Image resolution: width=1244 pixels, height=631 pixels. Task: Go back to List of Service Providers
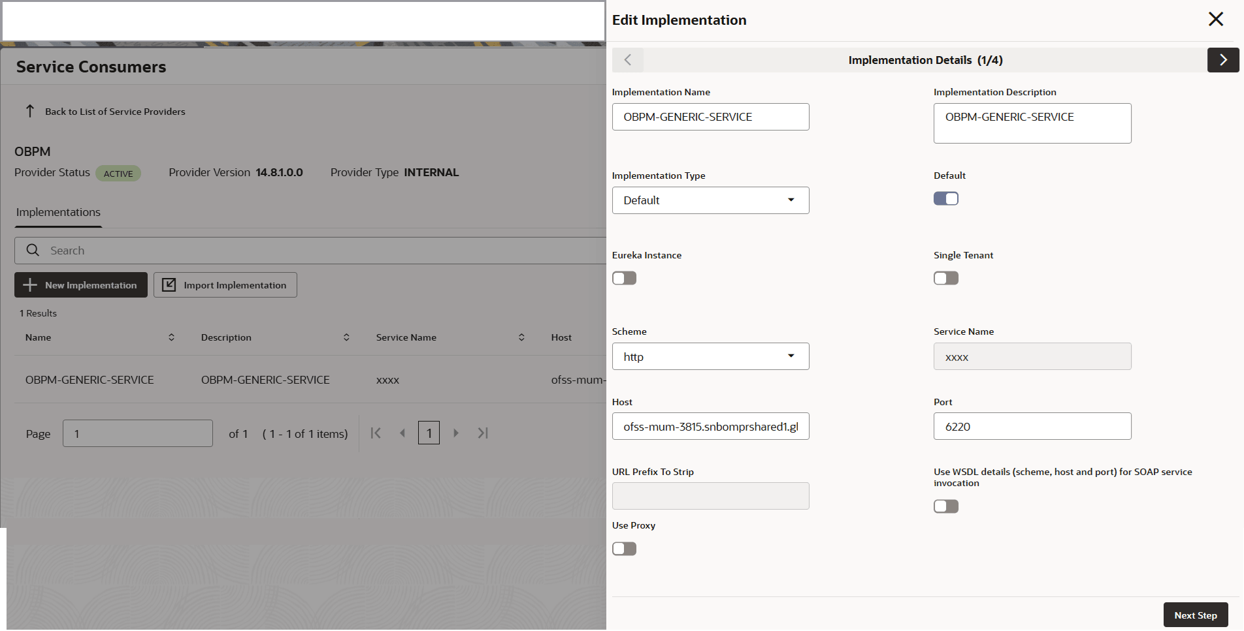(x=115, y=112)
